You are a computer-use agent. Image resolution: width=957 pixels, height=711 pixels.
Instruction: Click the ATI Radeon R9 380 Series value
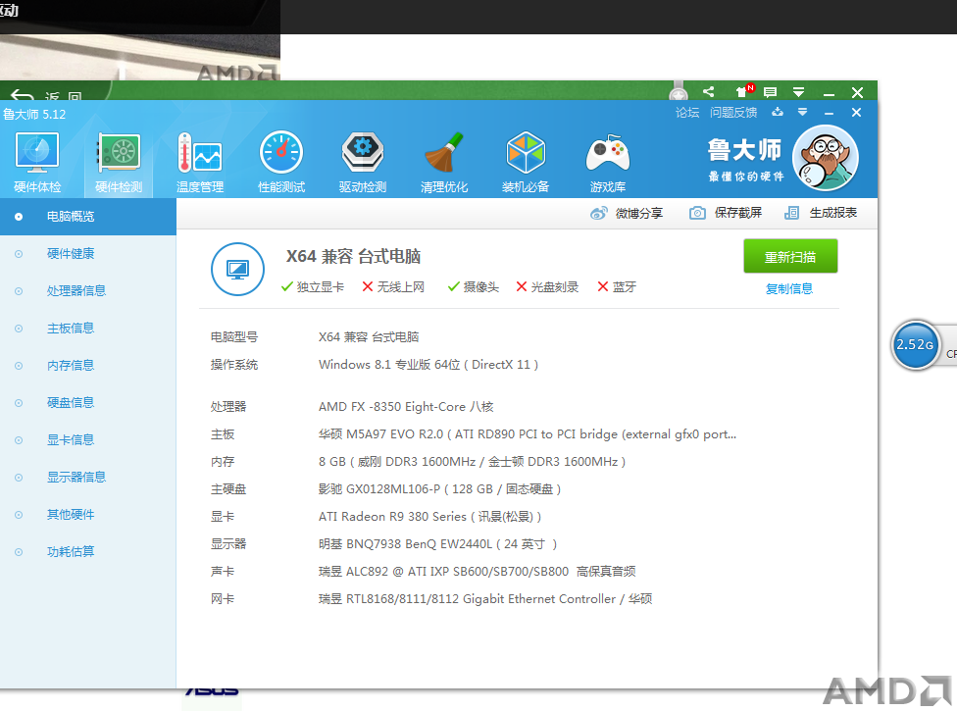[429, 517]
